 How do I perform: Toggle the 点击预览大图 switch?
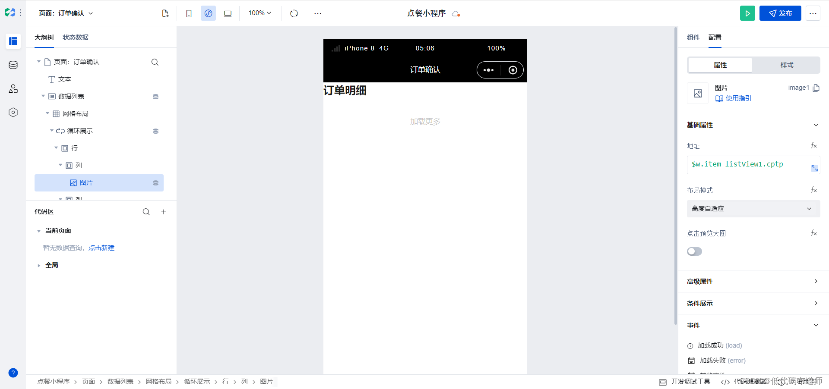694,251
